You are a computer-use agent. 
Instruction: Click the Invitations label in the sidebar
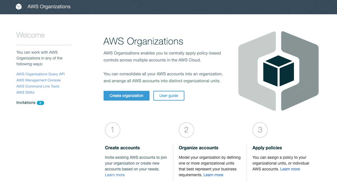coord(25,102)
